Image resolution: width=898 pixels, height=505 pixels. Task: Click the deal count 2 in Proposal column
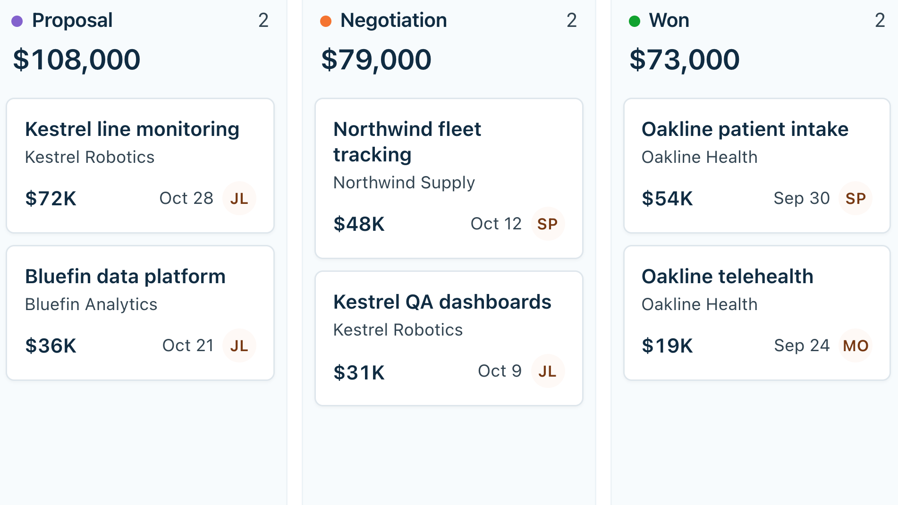coord(263,20)
